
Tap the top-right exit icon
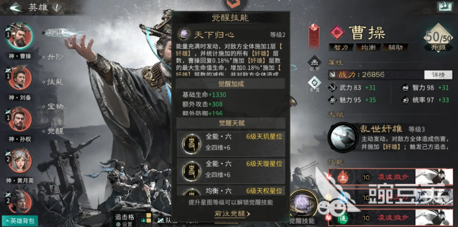pos(445,7)
